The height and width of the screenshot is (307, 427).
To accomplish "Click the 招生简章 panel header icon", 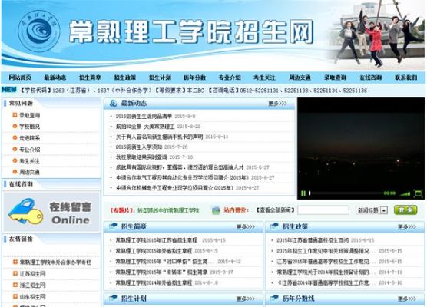I will 113,226.
